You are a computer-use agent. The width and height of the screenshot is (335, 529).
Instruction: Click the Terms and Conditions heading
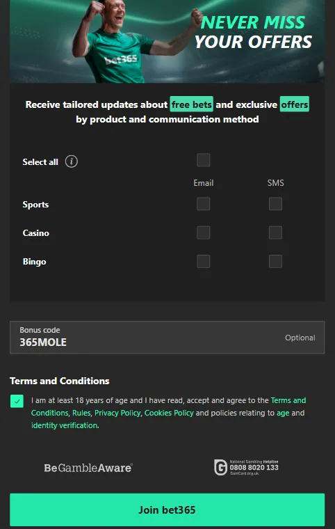coord(59,381)
